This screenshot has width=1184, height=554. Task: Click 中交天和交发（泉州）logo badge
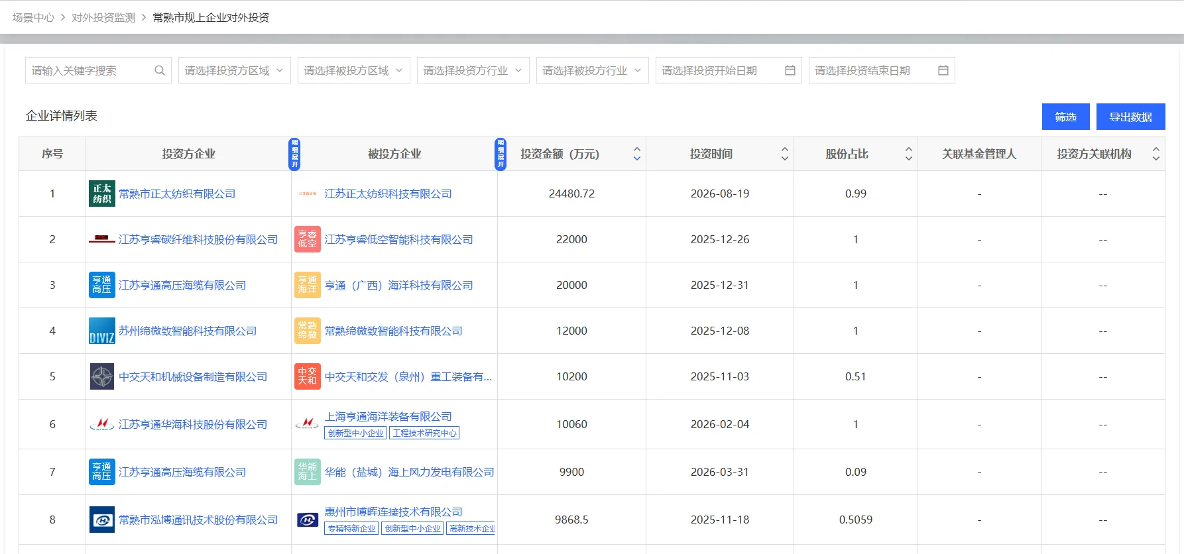[x=308, y=376]
